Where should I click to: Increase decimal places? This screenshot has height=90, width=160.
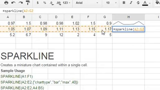59,3
